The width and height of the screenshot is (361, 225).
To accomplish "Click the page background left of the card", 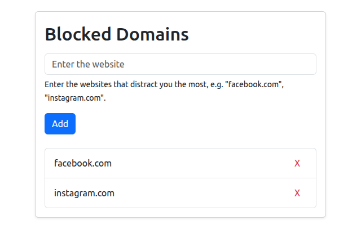I will point(17,112).
